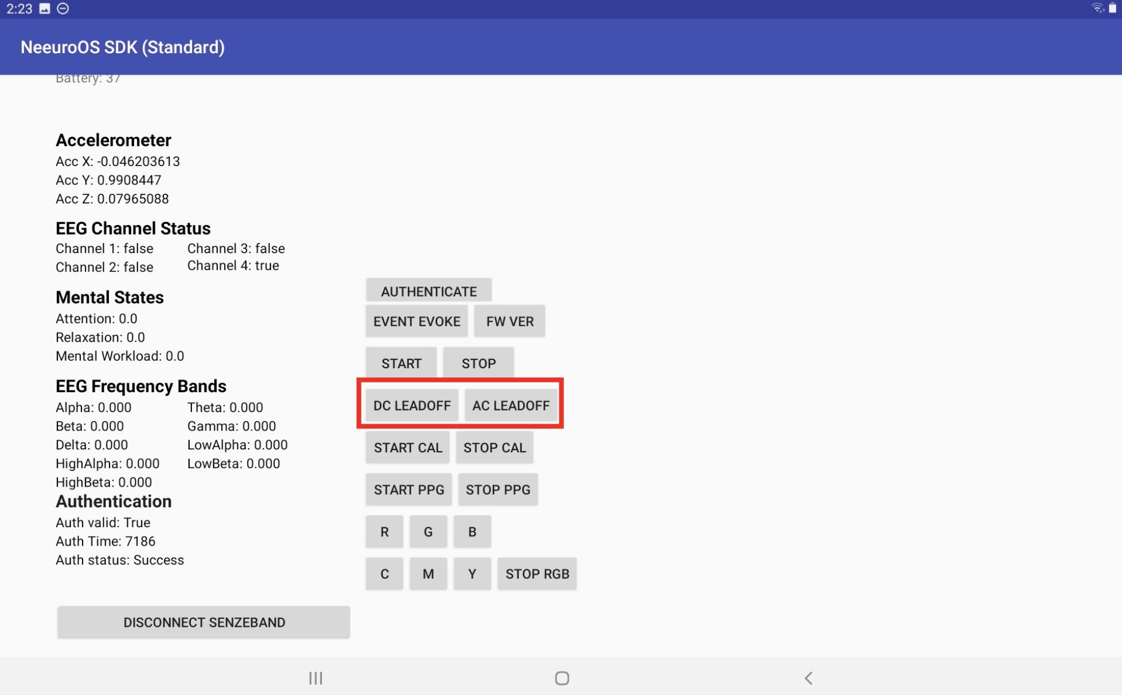1122x695 pixels.
Task: Set LED color with G button
Action: pyautogui.click(x=428, y=531)
